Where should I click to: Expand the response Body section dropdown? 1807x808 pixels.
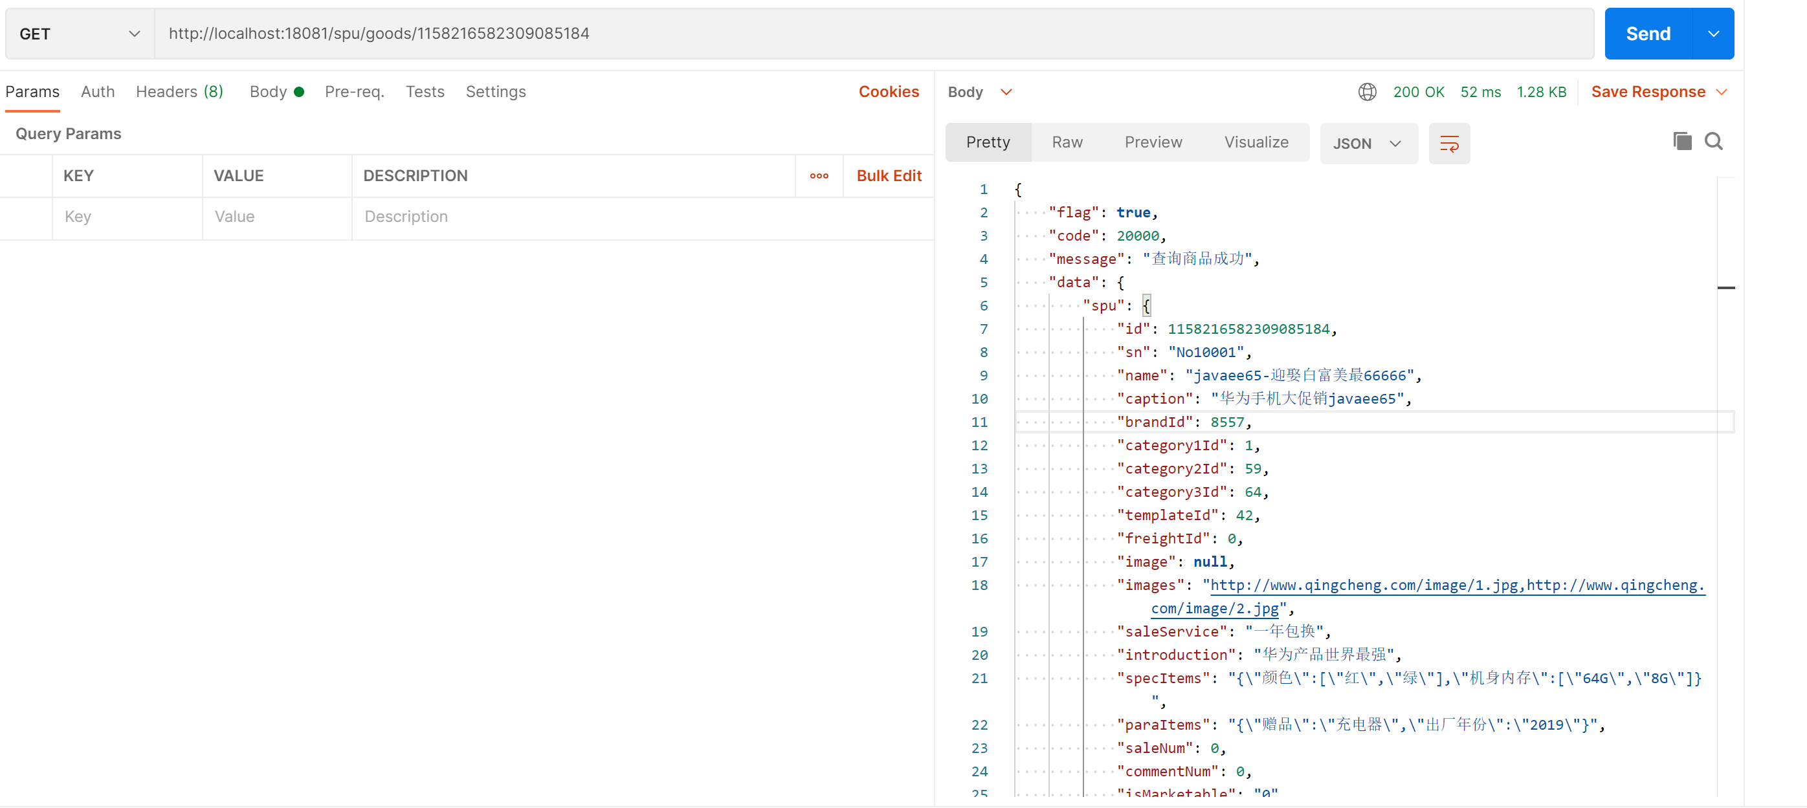1006,92
